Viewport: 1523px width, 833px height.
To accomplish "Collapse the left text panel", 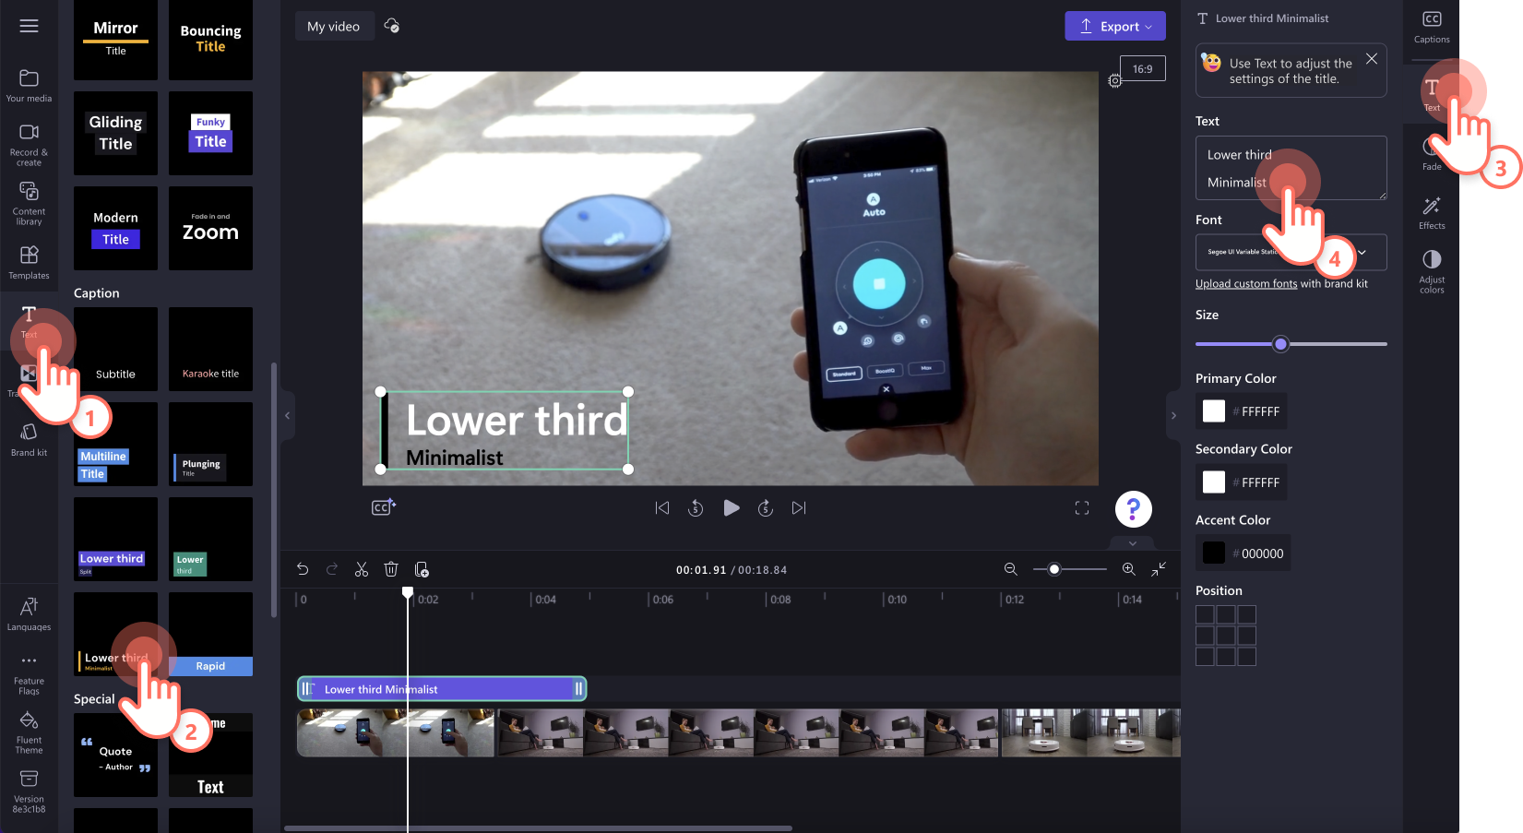I will pyautogui.click(x=287, y=415).
